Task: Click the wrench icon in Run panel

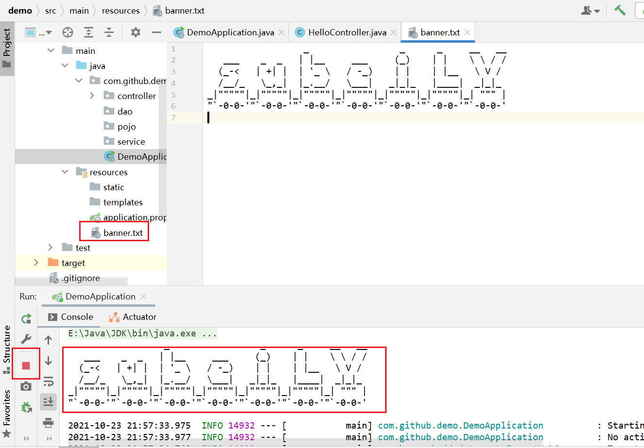Action: (x=26, y=339)
